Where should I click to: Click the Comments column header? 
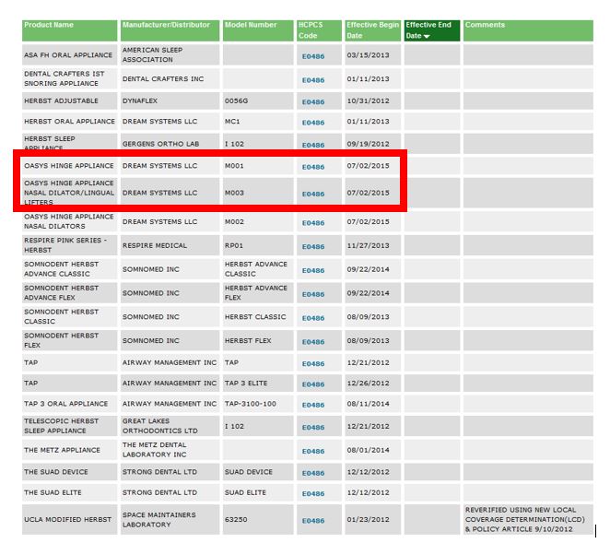pos(485,25)
